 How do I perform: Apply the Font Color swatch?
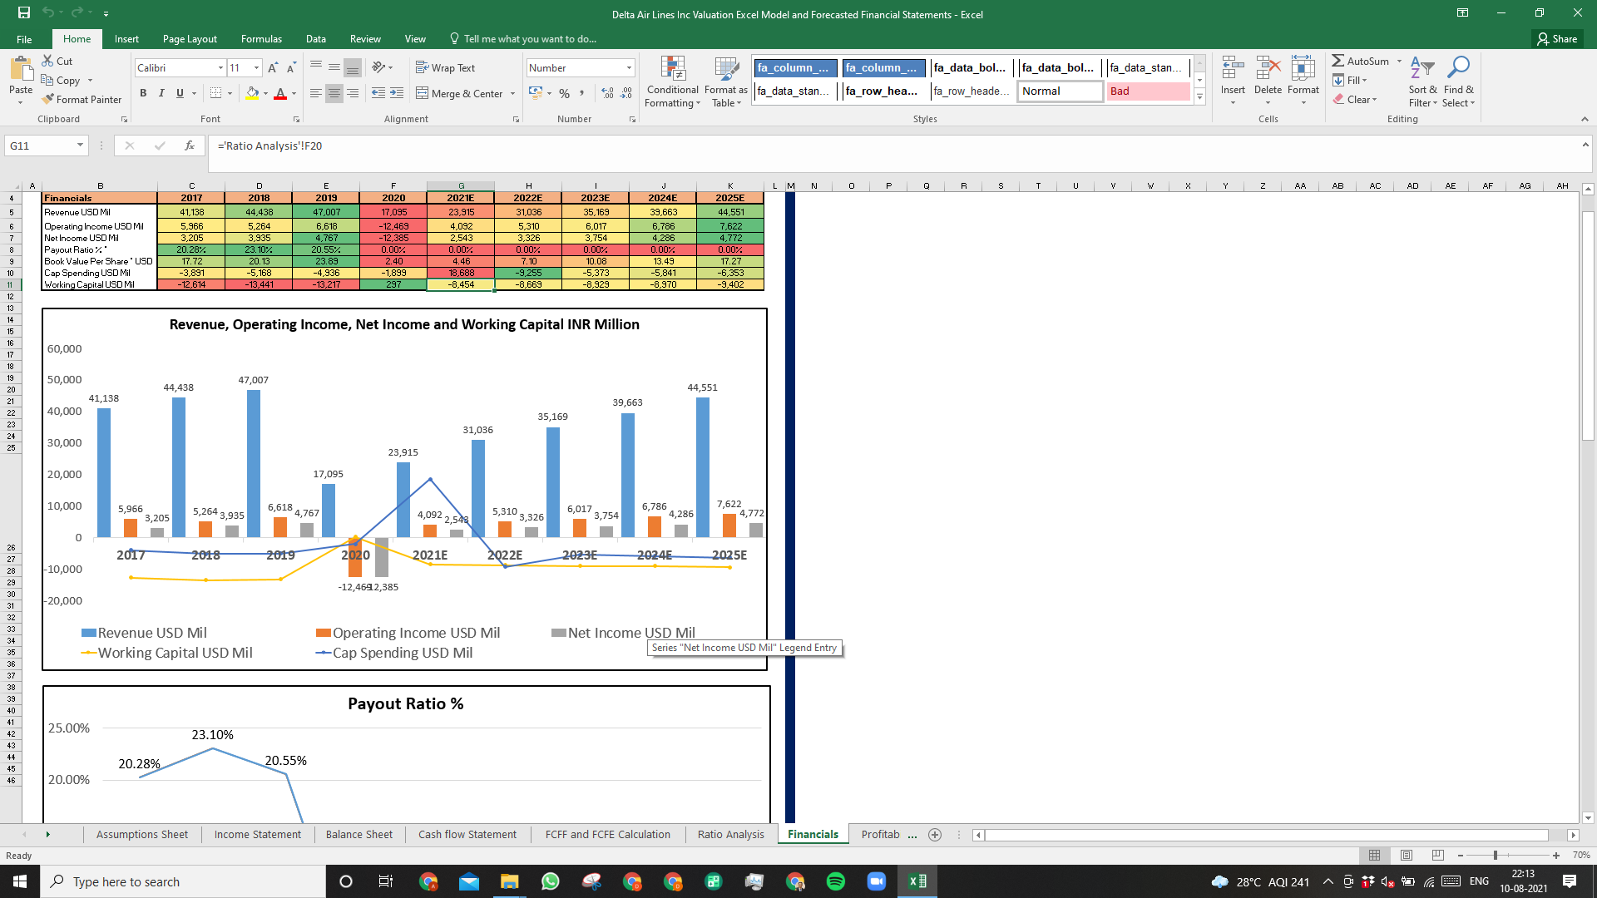click(280, 93)
